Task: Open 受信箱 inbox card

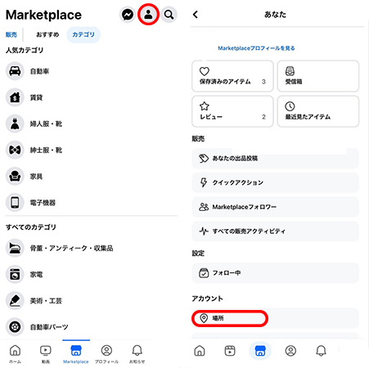Action: click(318, 76)
